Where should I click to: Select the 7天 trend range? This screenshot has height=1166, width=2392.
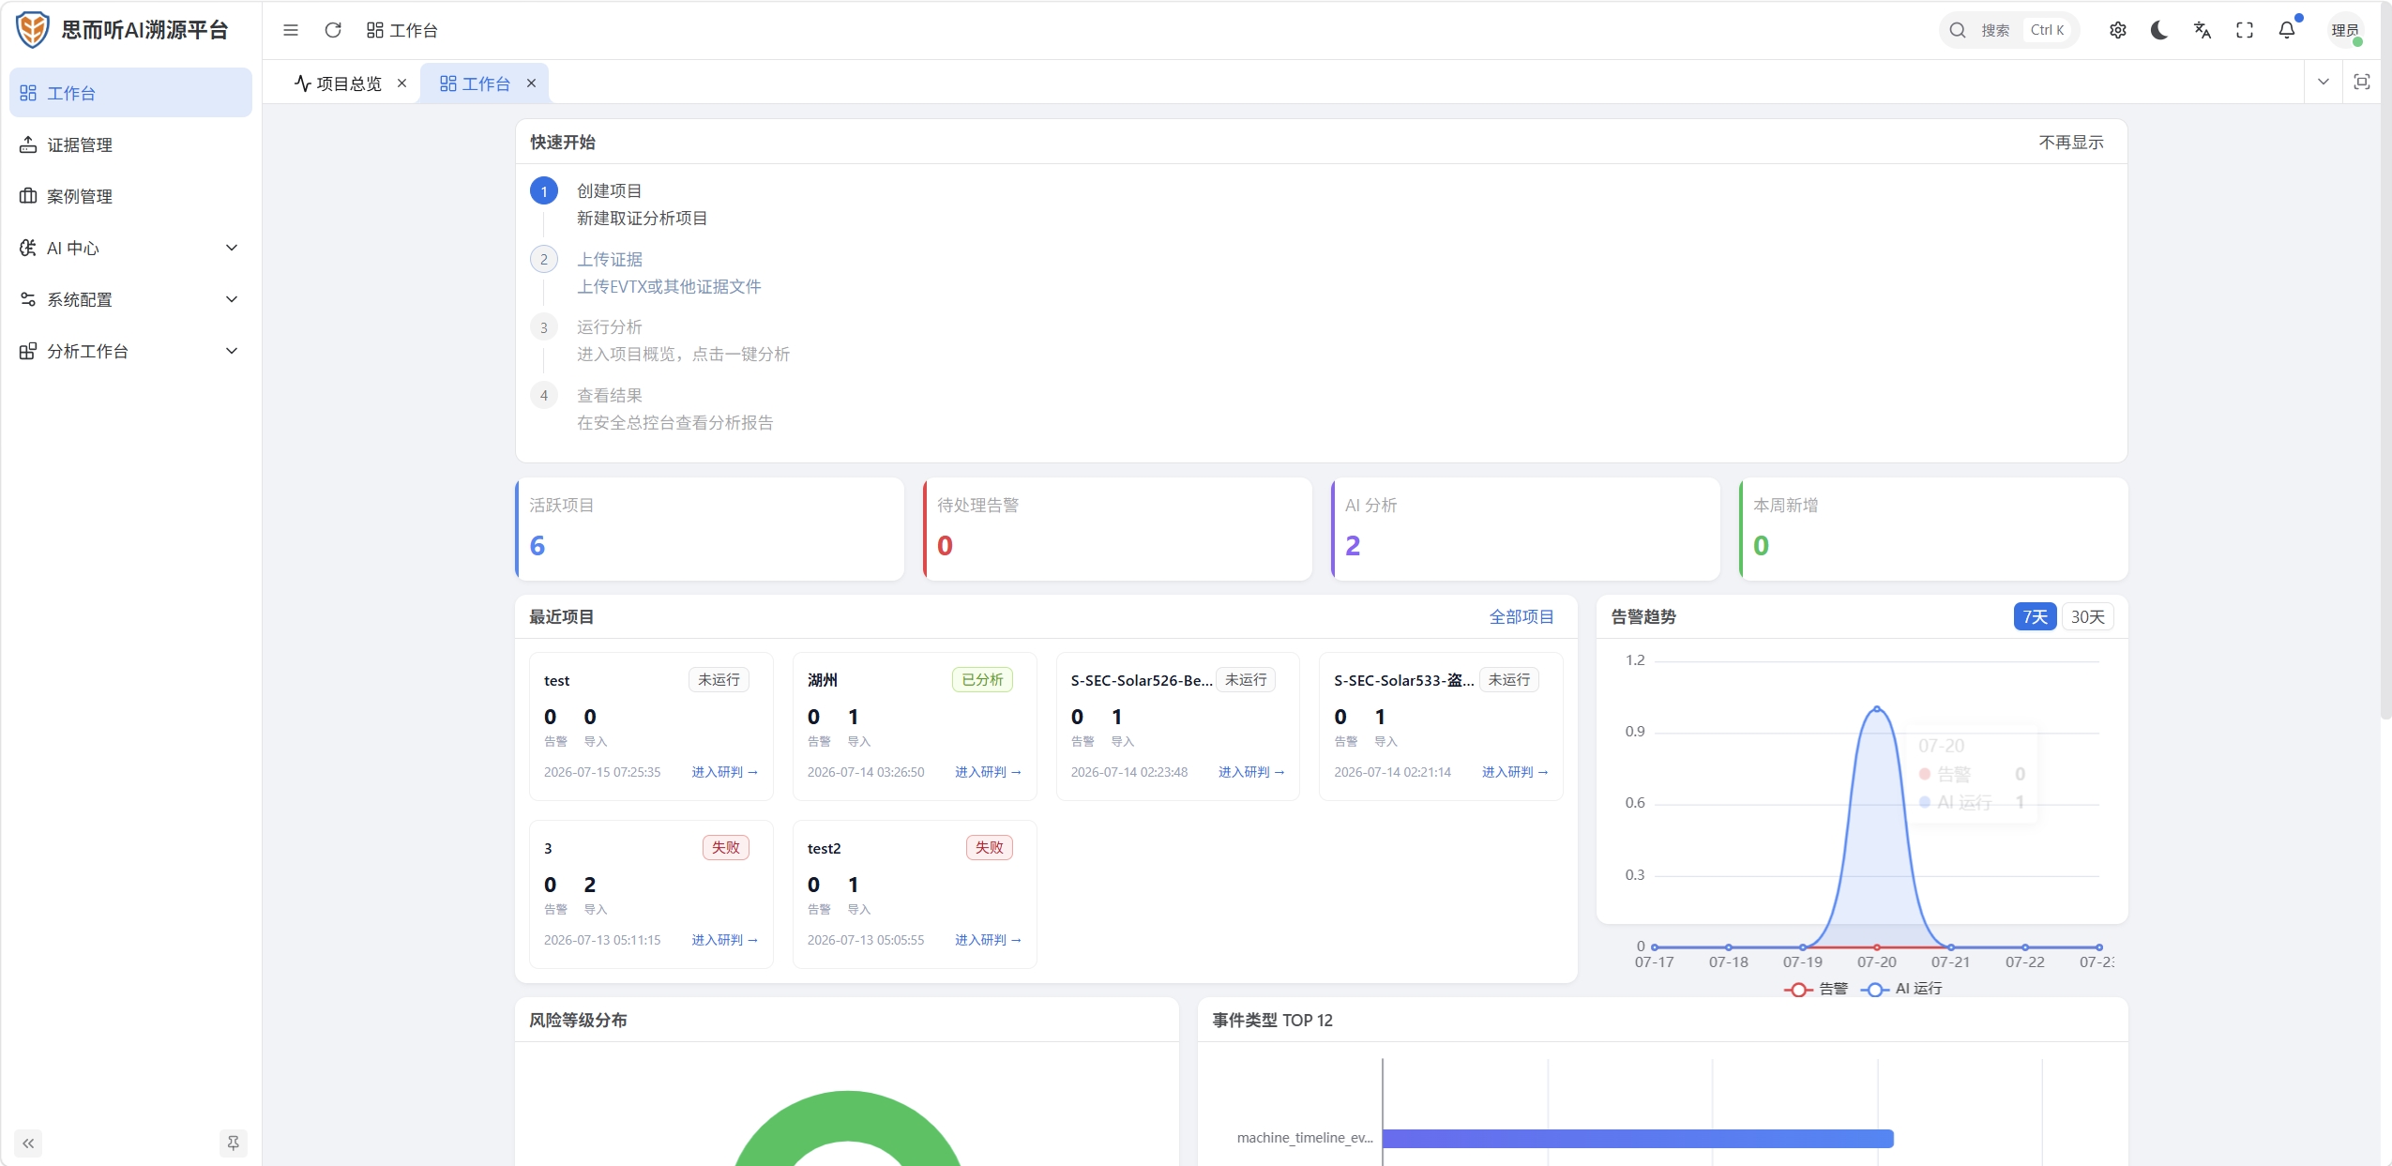tap(2035, 616)
